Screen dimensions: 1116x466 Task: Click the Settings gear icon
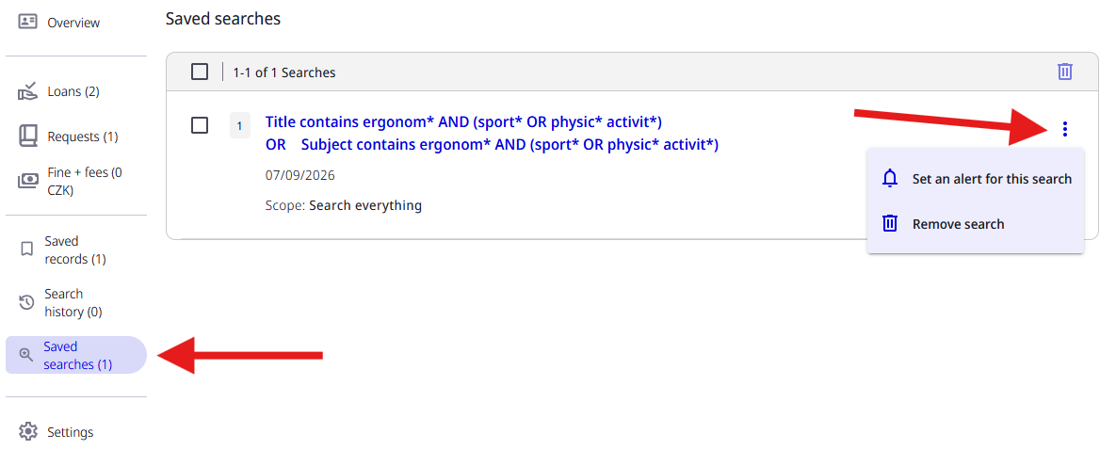pos(27,432)
